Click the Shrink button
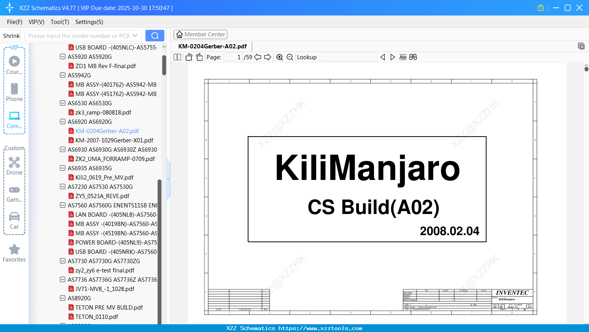 point(12,36)
